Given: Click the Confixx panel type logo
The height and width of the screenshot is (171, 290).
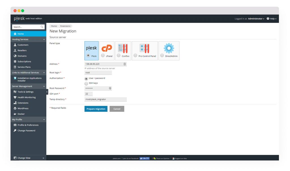Looking at the screenshot, I should pos(123,48).
